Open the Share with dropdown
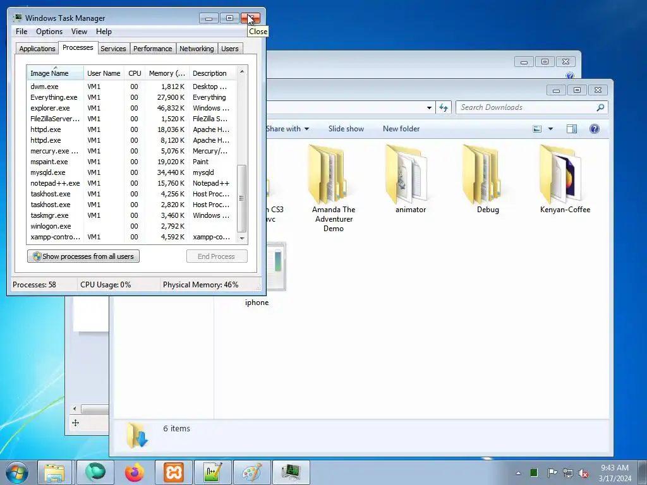647x485 pixels. [287, 129]
